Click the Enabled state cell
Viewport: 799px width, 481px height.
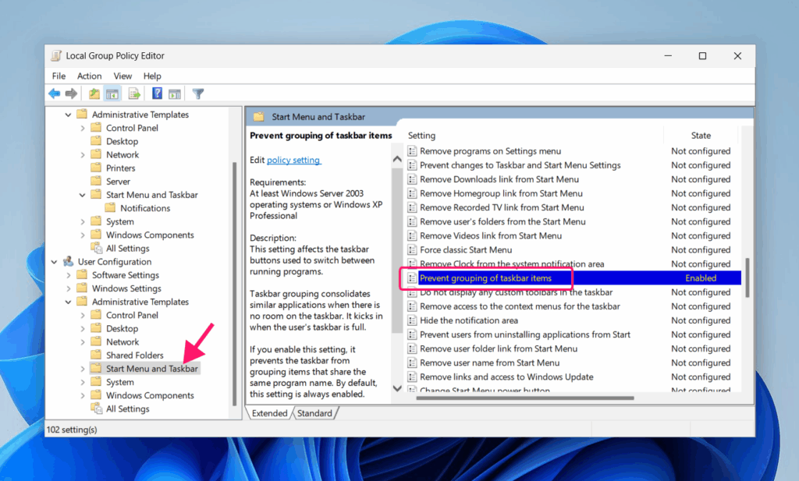[701, 278]
